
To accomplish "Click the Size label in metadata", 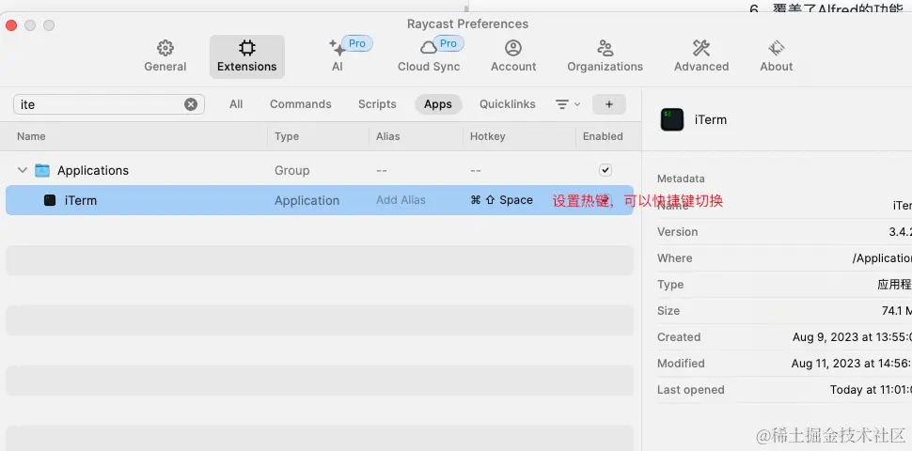I will (x=668, y=311).
